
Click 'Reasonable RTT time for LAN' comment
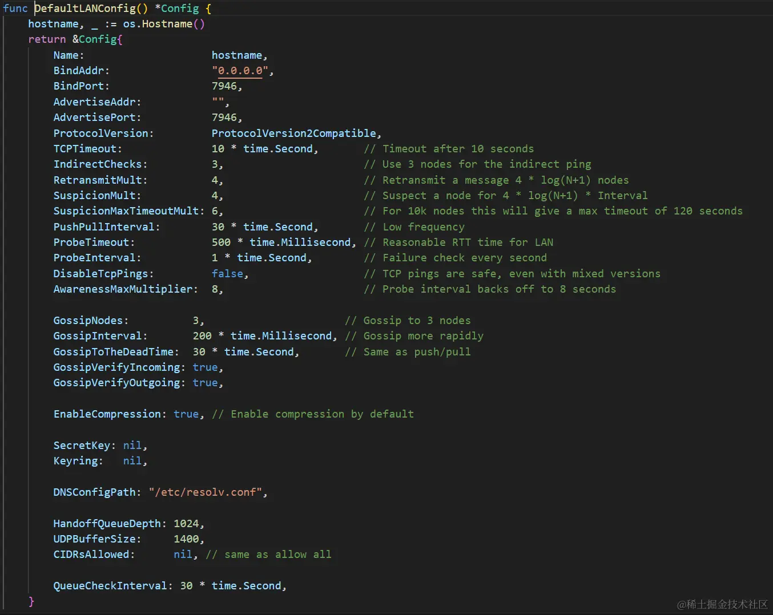point(459,242)
